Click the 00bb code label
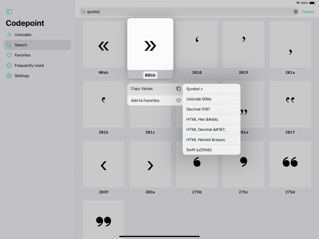The width and height of the screenshot is (319, 239). [x=150, y=75]
